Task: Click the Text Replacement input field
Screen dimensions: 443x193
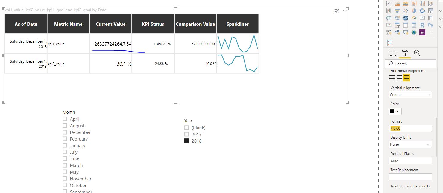Action: [x=410, y=177]
